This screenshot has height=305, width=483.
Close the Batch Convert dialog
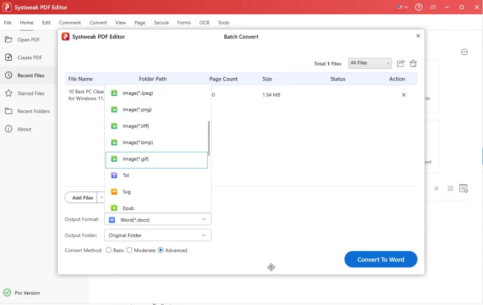[418, 36]
